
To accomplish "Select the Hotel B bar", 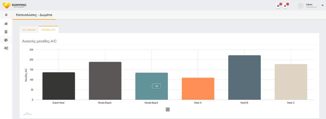I will point(244,78).
